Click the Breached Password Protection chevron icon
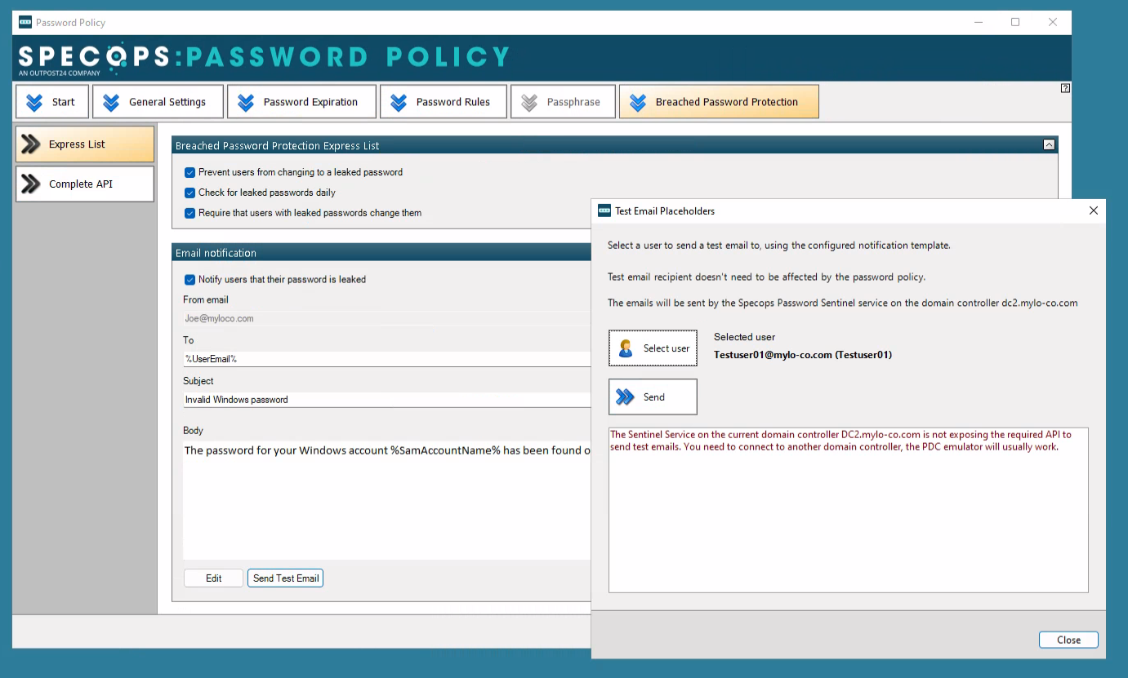 pyautogui.click(x=638, y=102)
